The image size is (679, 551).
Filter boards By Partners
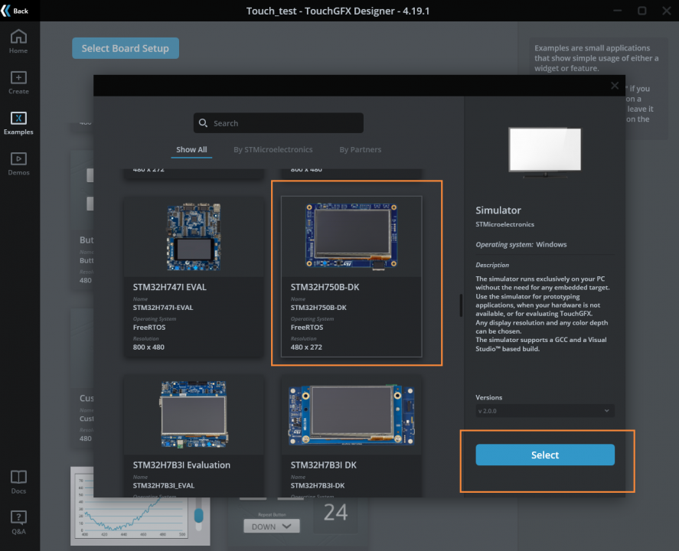tap(361, 150)
